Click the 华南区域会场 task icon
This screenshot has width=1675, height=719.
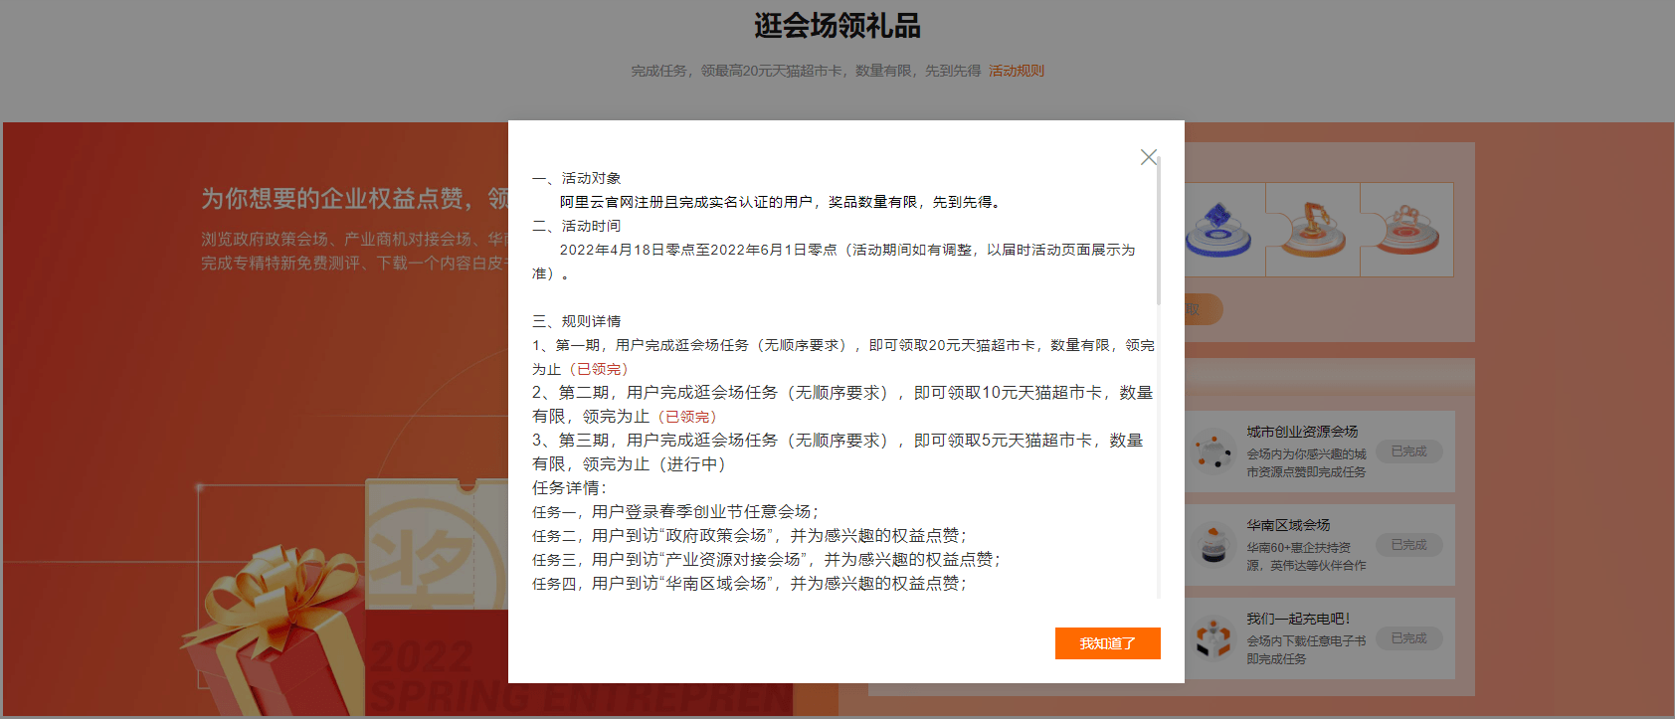coord(1212,545)
